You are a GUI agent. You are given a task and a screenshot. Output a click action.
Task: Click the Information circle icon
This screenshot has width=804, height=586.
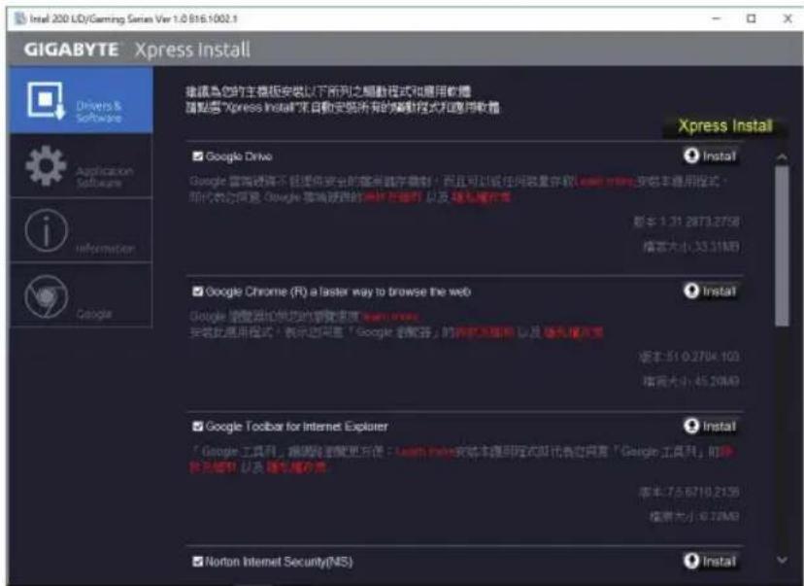coord(47,230)
